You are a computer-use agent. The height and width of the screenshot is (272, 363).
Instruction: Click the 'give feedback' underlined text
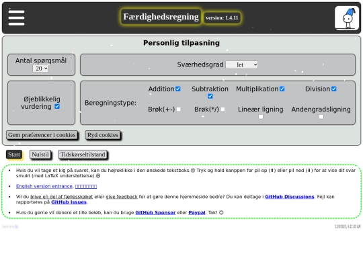click(122, 197)
